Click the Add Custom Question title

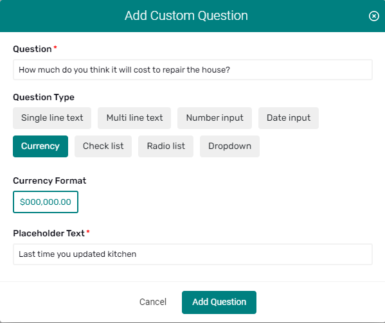pyautogui.click(x=186, y=15)
